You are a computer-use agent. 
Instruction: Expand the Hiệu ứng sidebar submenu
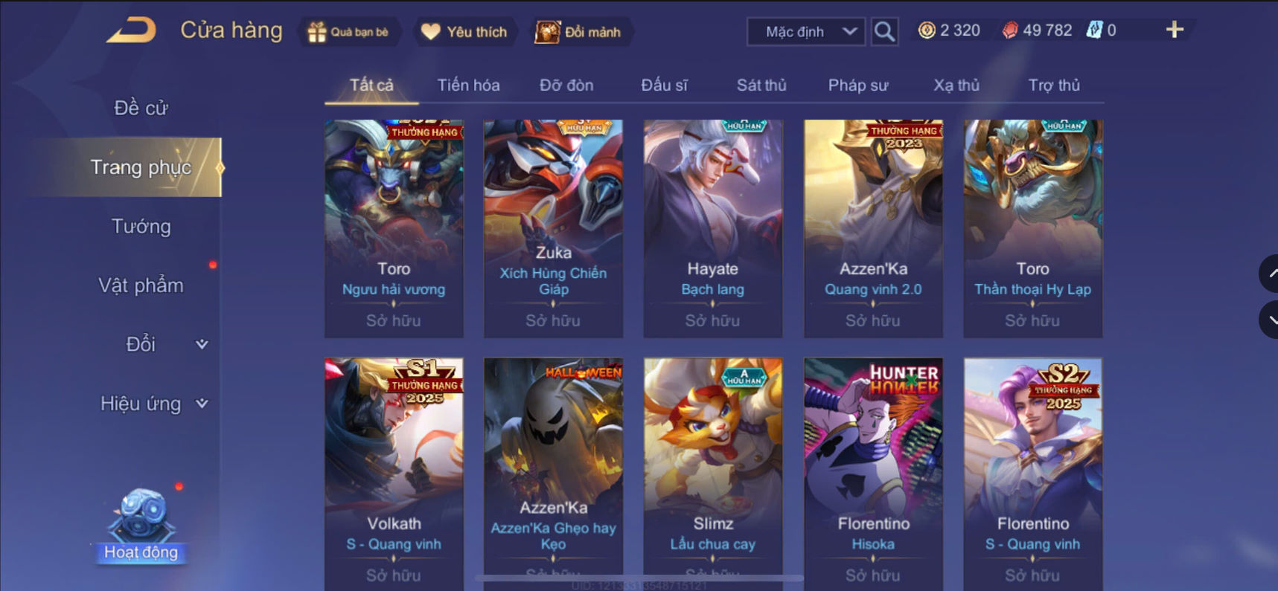tap(201, 404)
